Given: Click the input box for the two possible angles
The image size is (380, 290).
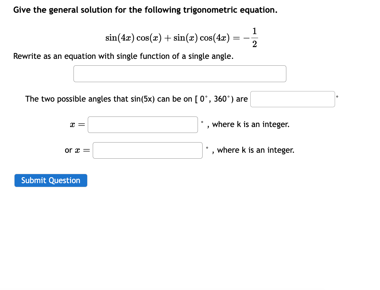Looking at the screenshot, I should pyautogui.click(x=293, y=99).
